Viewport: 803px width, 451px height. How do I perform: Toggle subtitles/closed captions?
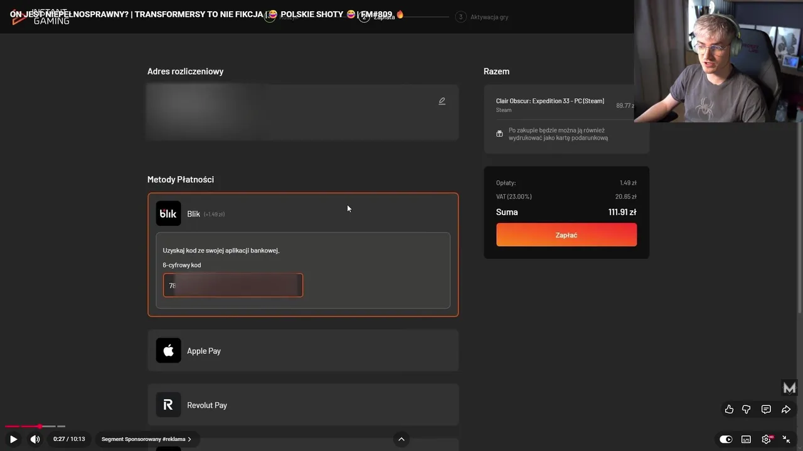746,439
